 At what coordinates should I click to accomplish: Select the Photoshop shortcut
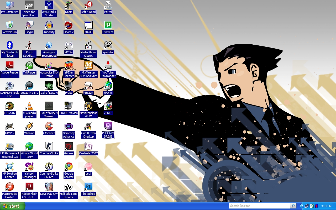(88, 187)
